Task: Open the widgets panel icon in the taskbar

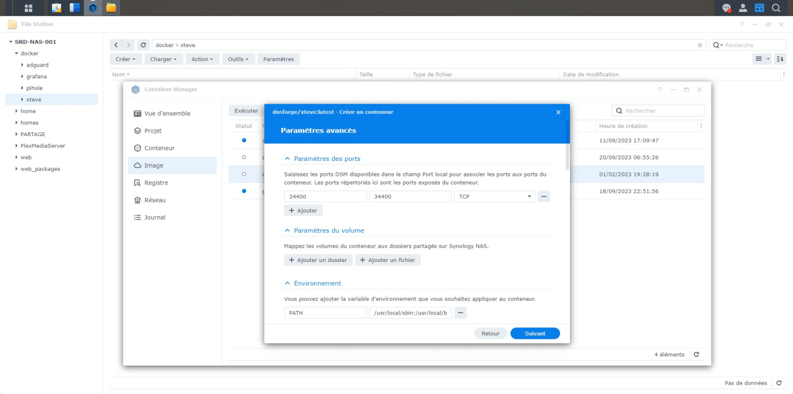Action: 759,8
